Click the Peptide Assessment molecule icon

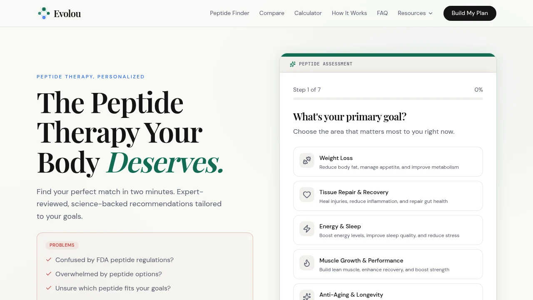293,64
